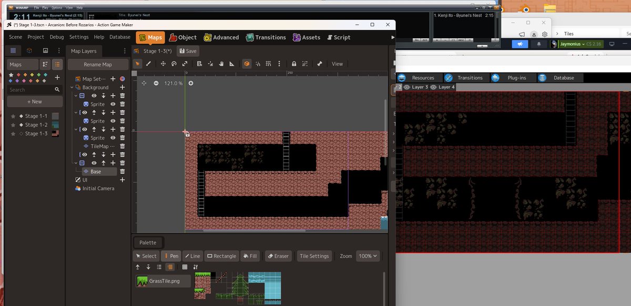Screen dimensions: 631x306
Task: Select the brush paint tool in map toolbar
Action: click(x=148, y=64)
